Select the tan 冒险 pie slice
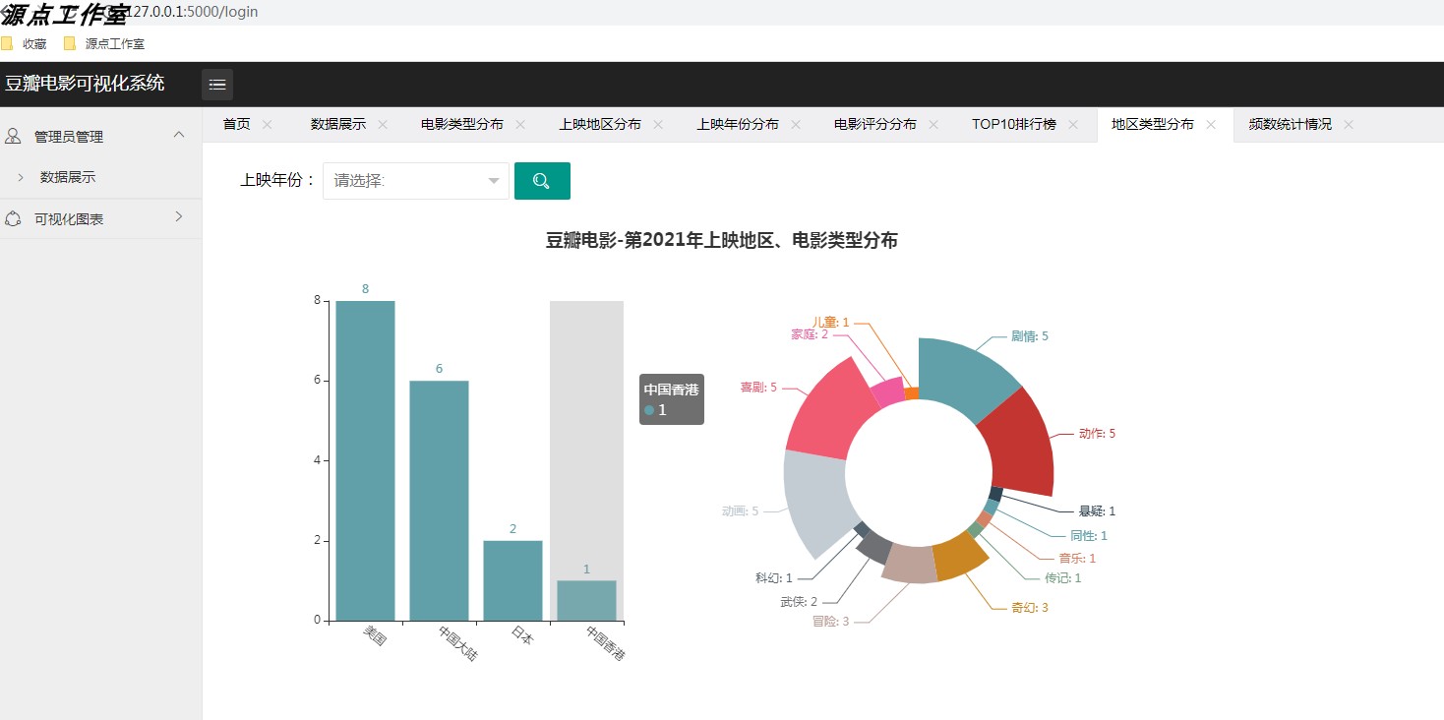This screenshot has width=1444, height=720. pos(909,564)
